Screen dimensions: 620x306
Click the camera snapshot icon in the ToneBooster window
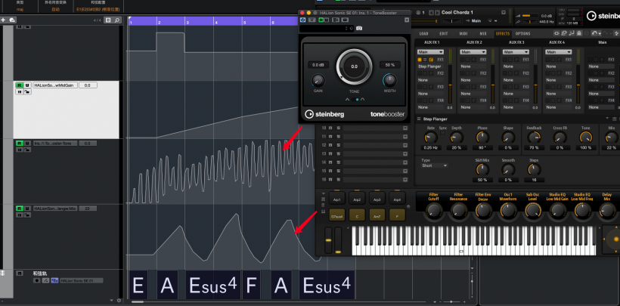click(359, 29)
